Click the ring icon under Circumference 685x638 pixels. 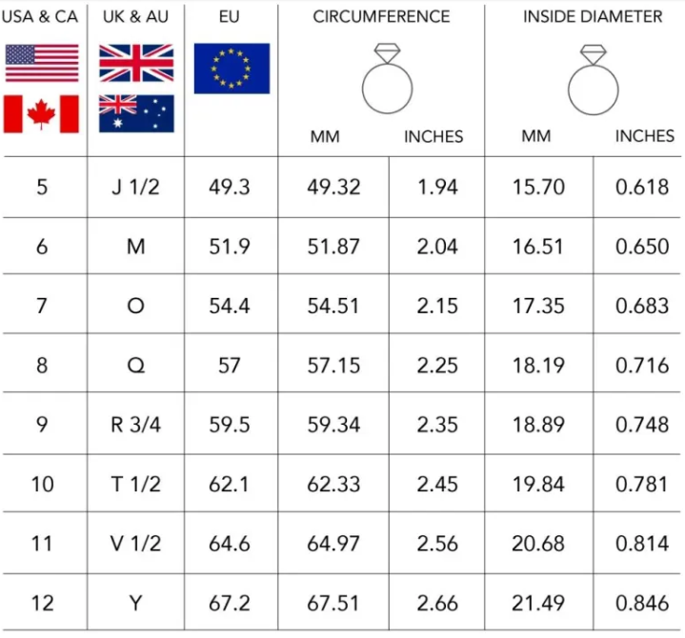[387, 79]
